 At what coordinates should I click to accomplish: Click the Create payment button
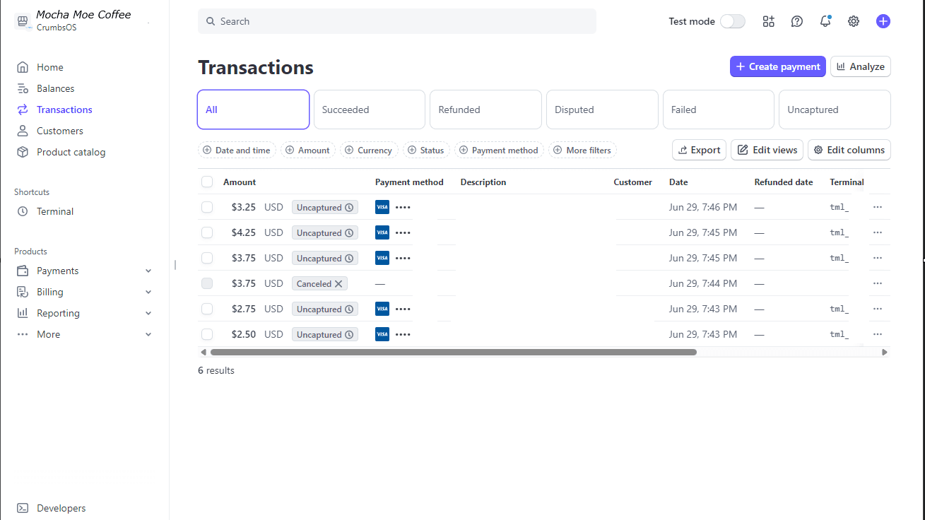(777, 66)
